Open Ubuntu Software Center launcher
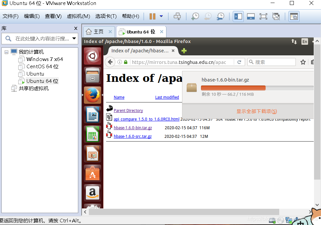The width and height of the screenshot is (321, 225). pyautogui.click(x=93, y=173)
